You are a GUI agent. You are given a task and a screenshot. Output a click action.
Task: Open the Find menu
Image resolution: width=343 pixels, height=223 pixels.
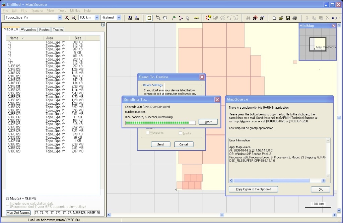[24, 10]
